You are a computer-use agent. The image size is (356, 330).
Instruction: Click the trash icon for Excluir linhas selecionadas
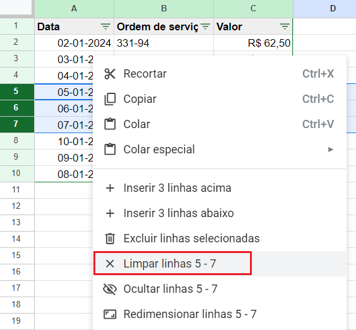tap(110, 239)
